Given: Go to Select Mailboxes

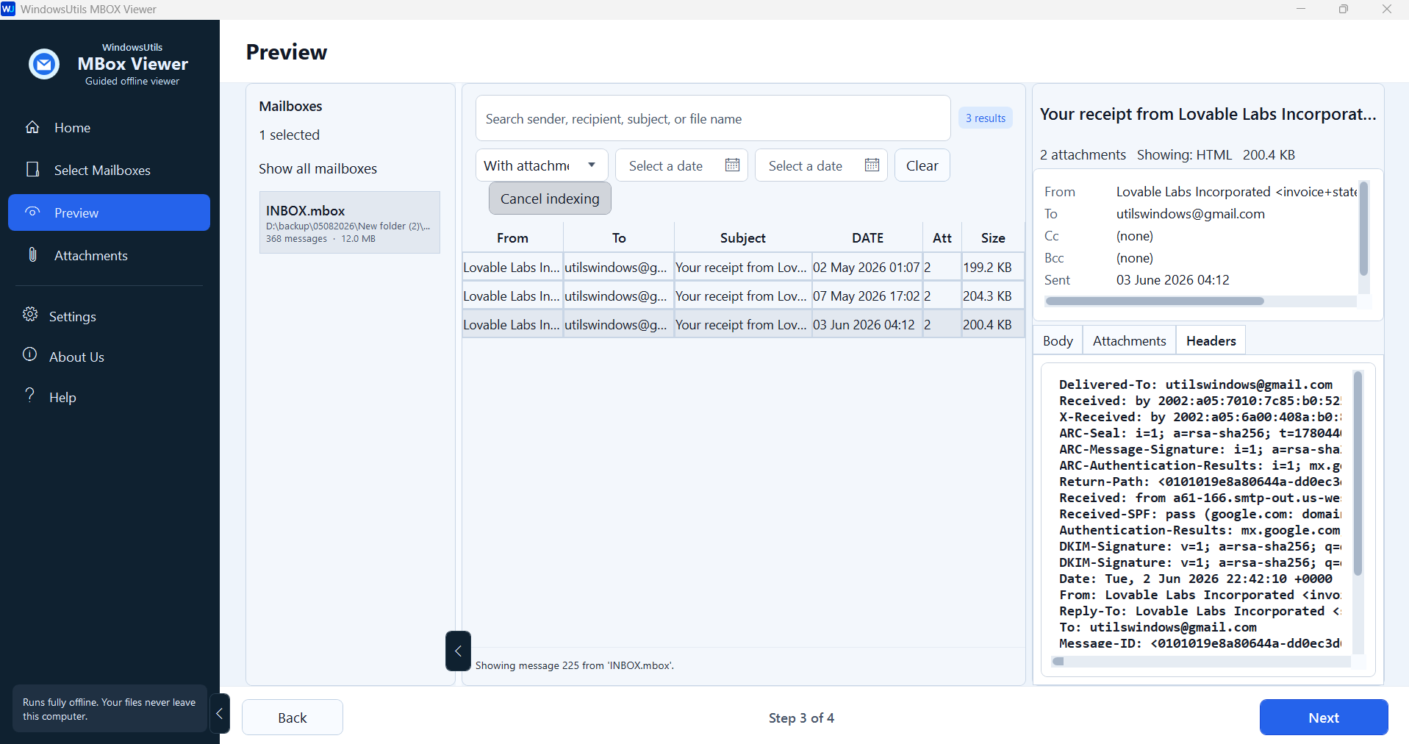Looking at the screenshot, I should tap(109, 170).
